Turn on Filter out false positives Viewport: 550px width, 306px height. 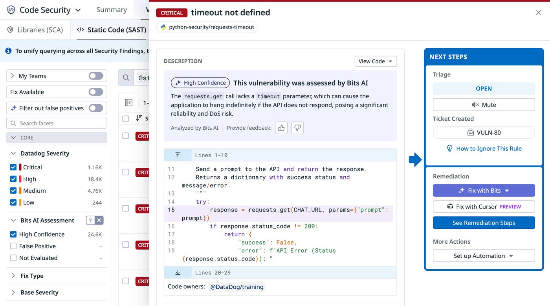pos(96,108)
